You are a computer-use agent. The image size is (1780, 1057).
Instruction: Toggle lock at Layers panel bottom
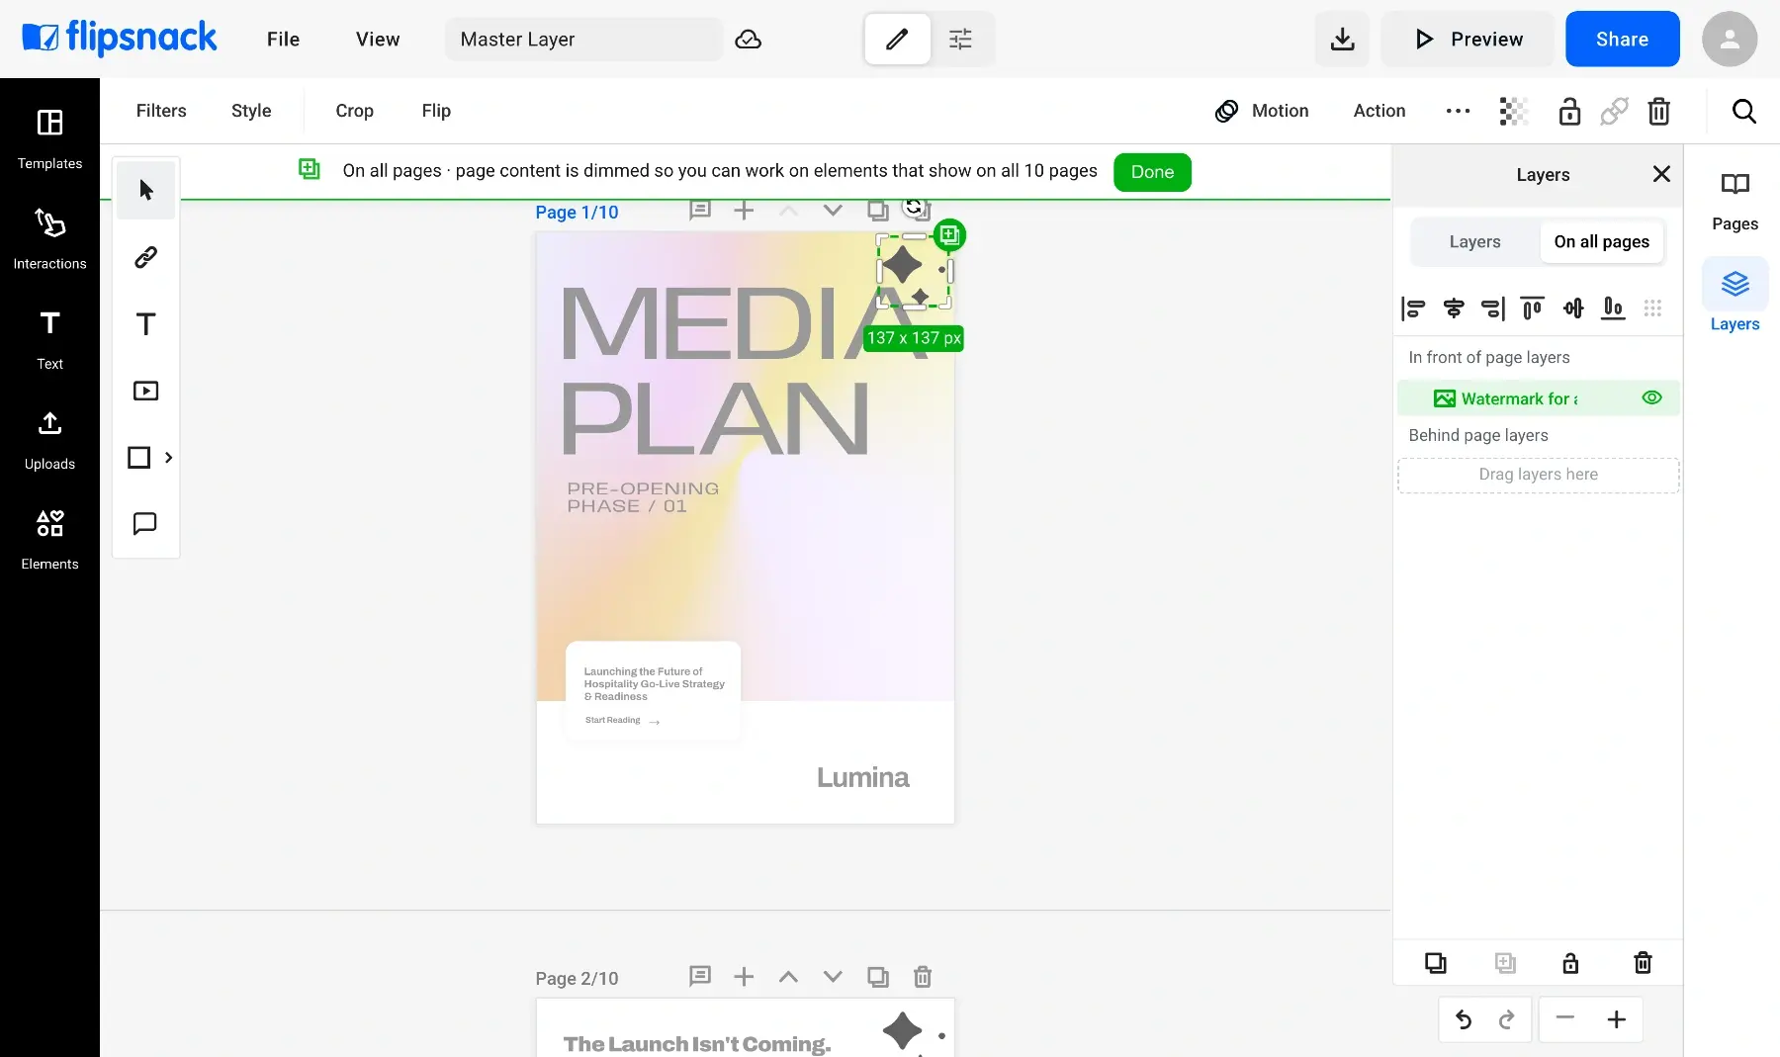(1570, 963)
